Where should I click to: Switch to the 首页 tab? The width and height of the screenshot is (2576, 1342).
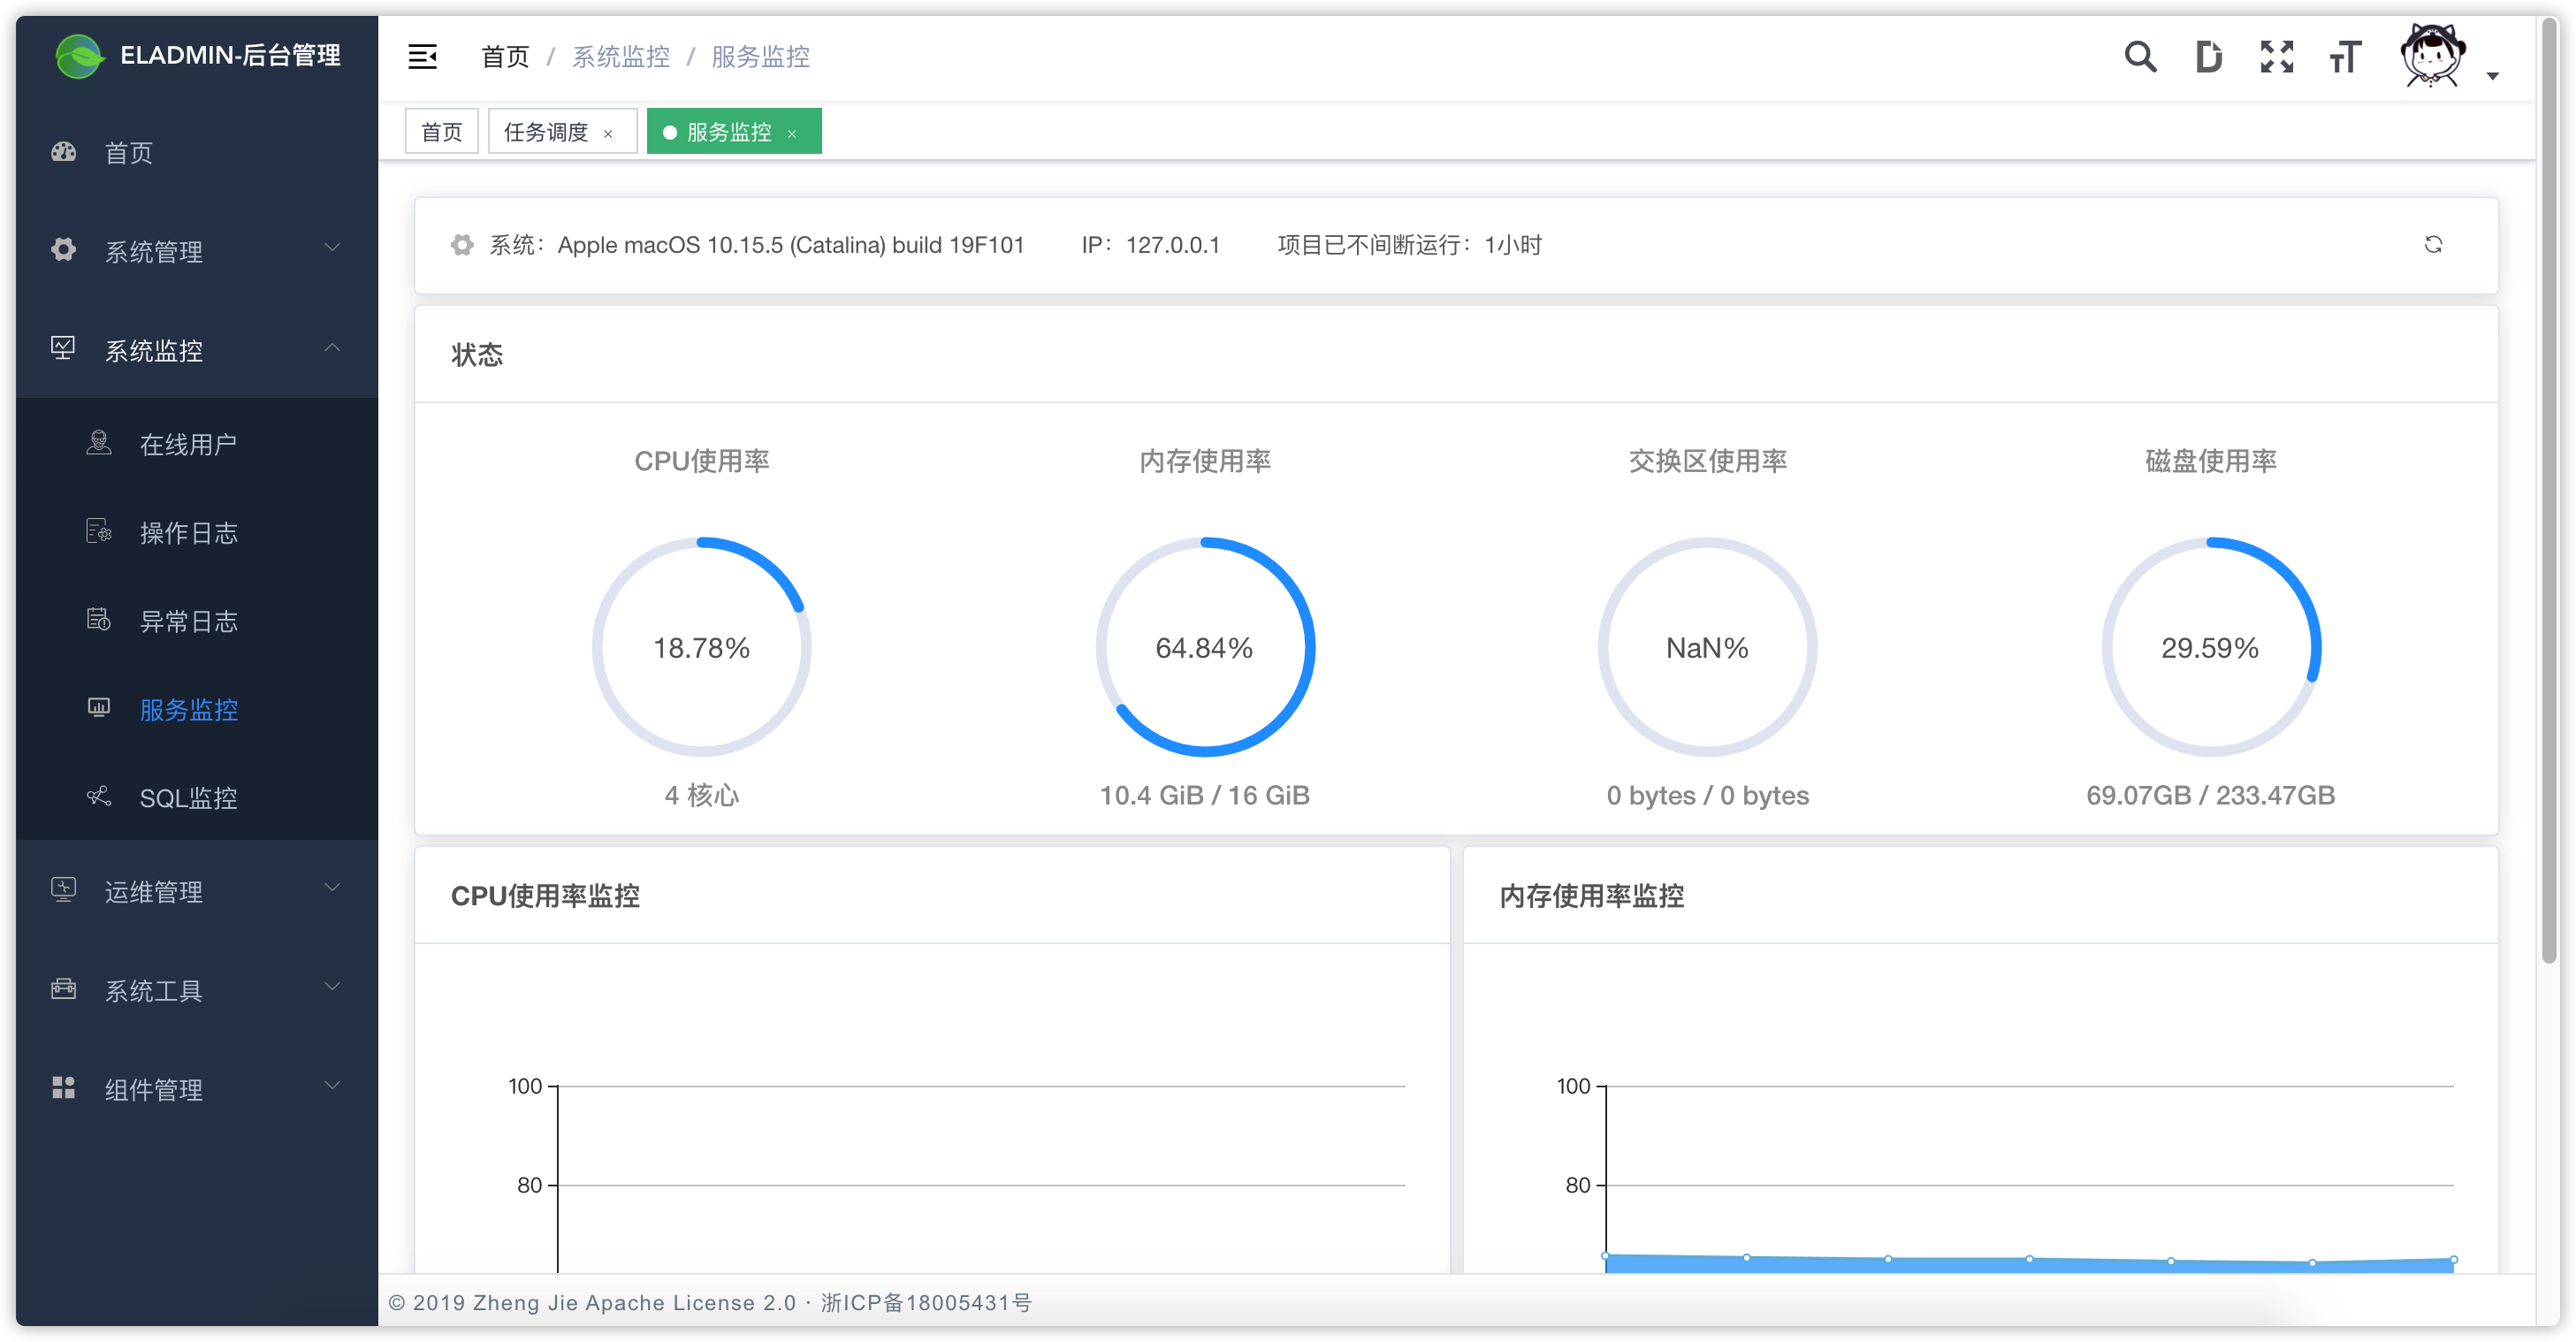tap(441, 132)
